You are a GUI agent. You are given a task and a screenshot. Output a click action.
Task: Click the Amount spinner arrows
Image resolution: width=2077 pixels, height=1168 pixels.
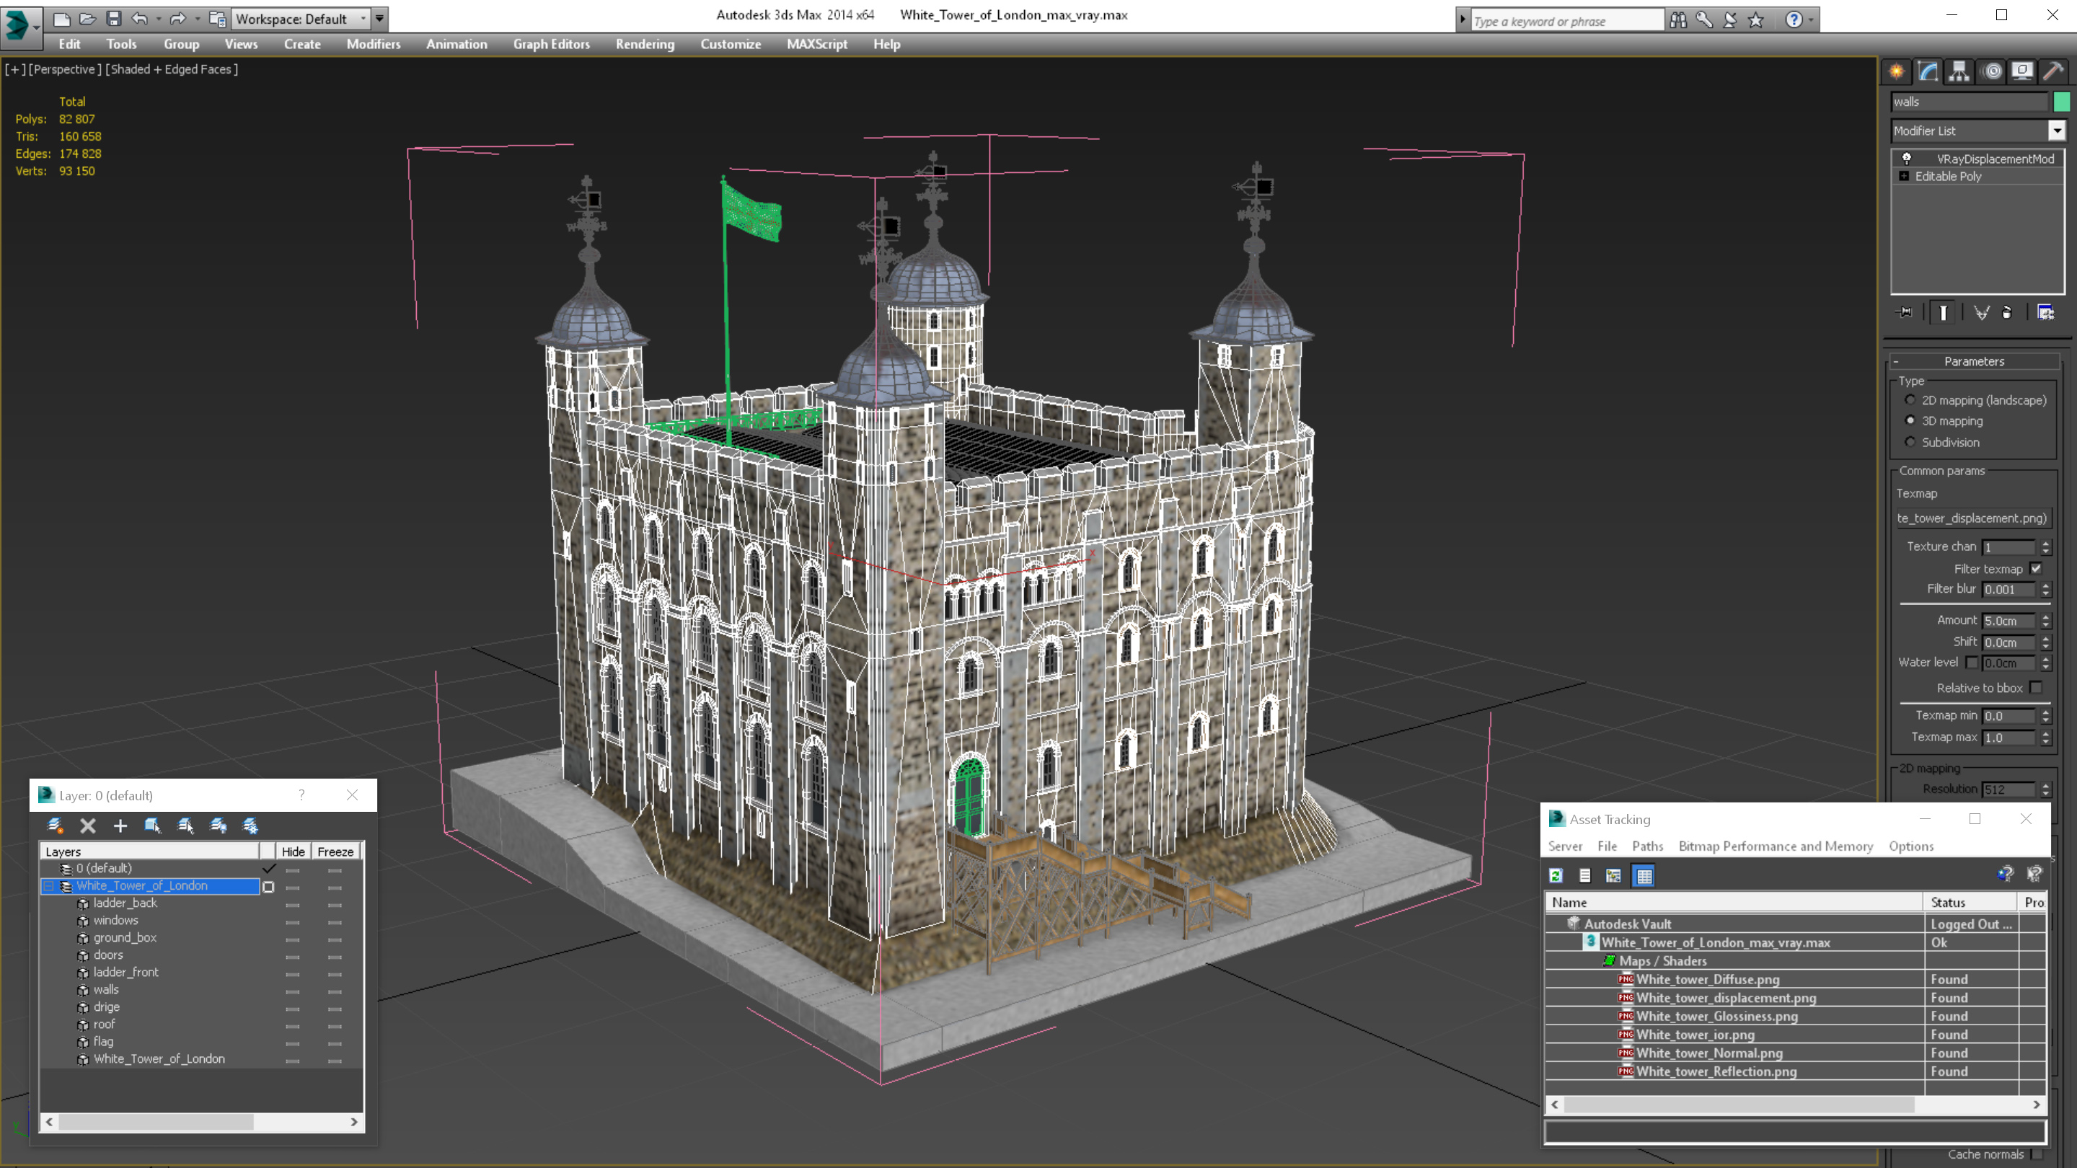[2045, 621]
